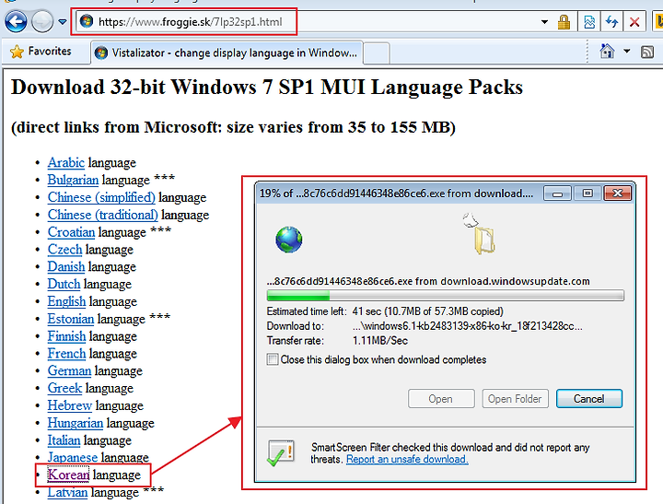
Task: Click the 1.11MB/Sec transfer rate text
Action: (380, 341)
